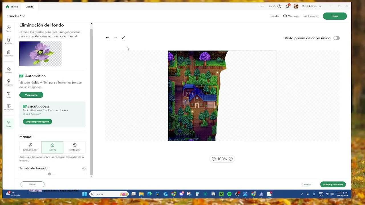Expand the Moni Salinas account menu
Image resolution: width=365 pixels, height=205 pixels.
[x=319, y=6]
